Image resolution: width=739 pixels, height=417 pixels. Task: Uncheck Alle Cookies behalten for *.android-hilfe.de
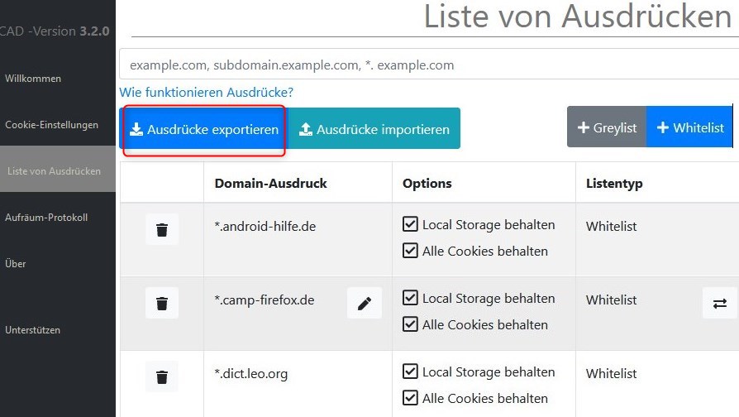coord(410,251)
